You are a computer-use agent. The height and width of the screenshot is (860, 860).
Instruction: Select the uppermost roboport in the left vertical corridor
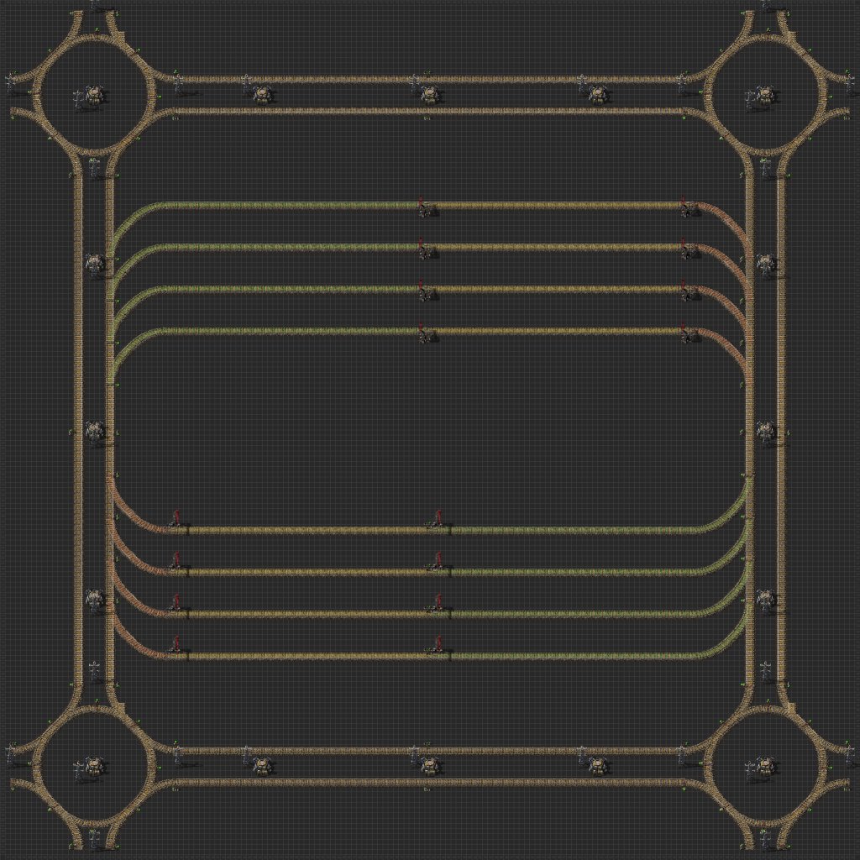(95, 263)
